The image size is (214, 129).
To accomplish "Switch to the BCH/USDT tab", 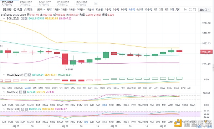I will coord(45,3).
